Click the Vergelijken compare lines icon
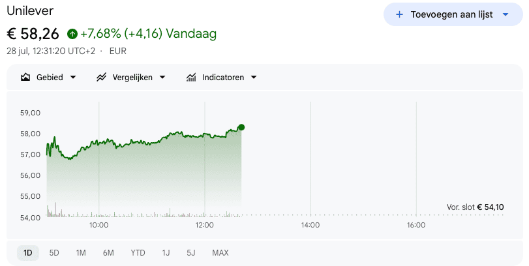Screen dimensions: 529x266 click(x=101, y=77)
